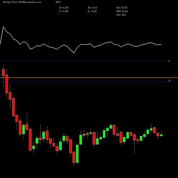The width and height of the screenshot is (178, 178).
Task: Select the BWG ticker symbol label
Action: (58, 2)
